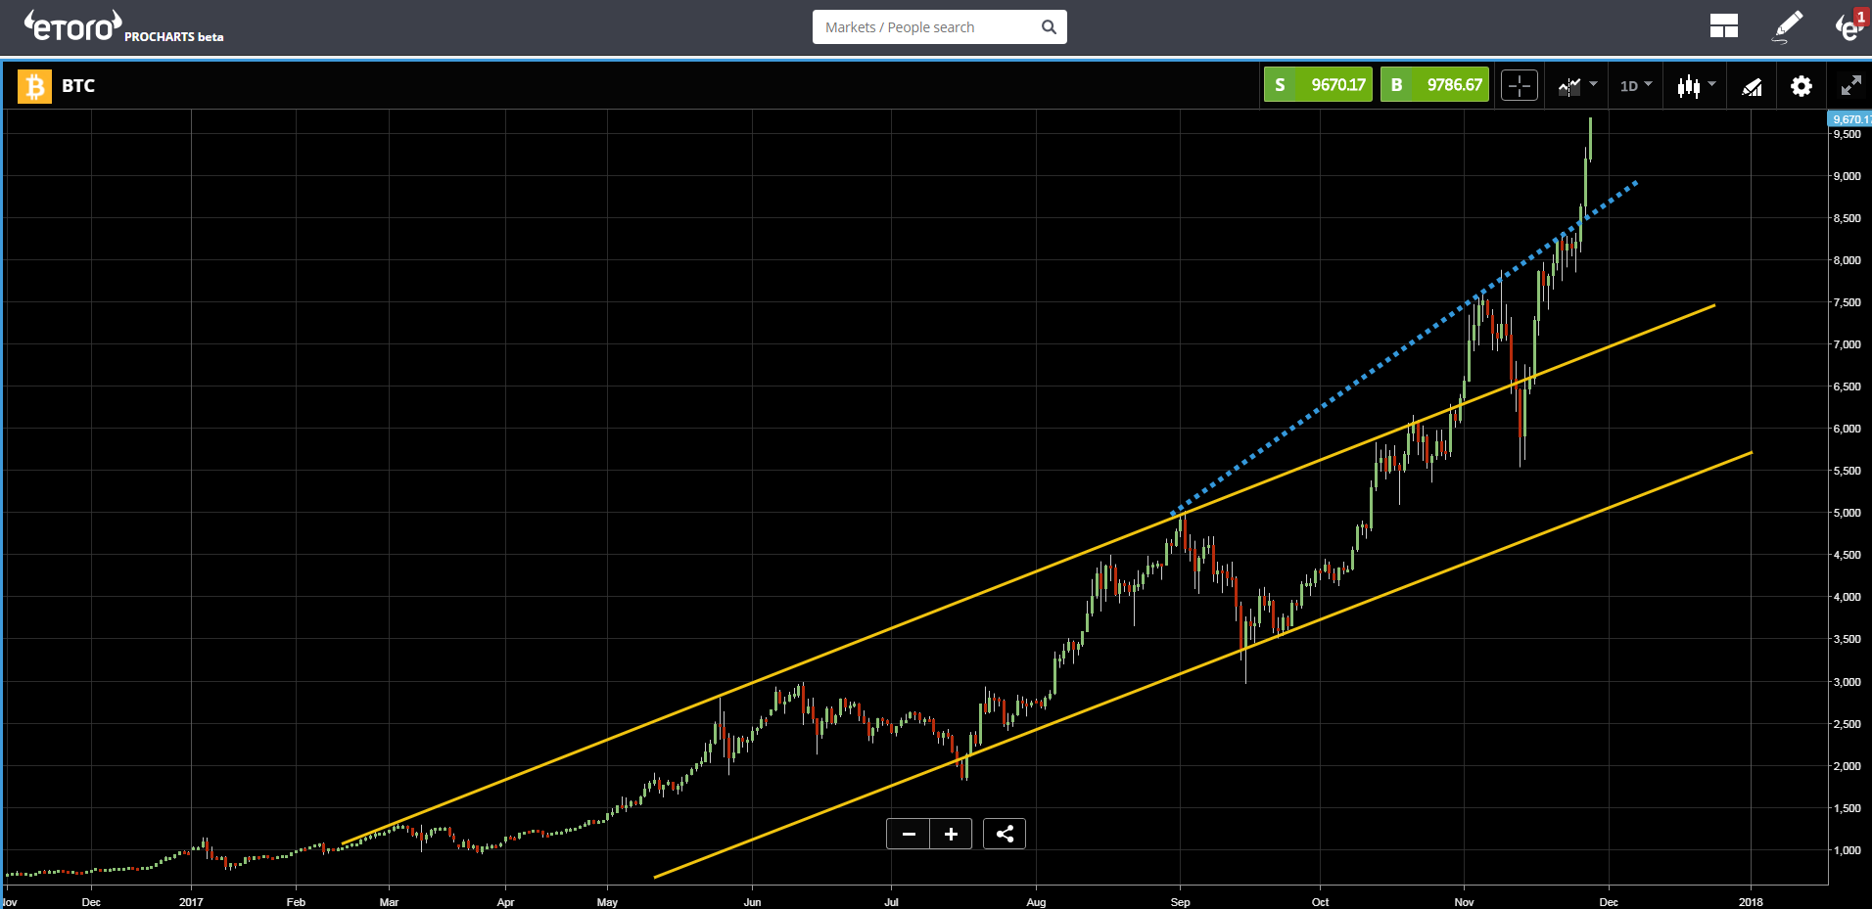Focus the Markets / People search field

pyautogui.click(x=925, y=27)
